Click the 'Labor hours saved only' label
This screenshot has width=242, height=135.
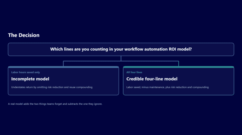pos(26,72)
